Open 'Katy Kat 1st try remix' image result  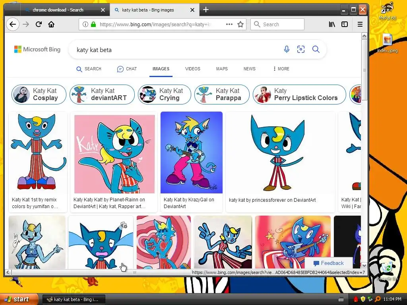click(38, 153)
